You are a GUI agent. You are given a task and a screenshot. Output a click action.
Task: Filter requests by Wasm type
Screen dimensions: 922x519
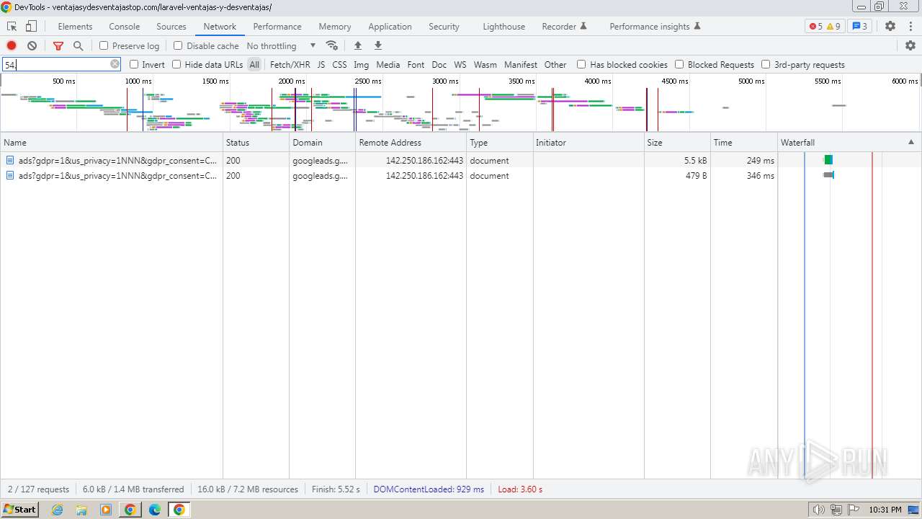(x=485, y=64)
